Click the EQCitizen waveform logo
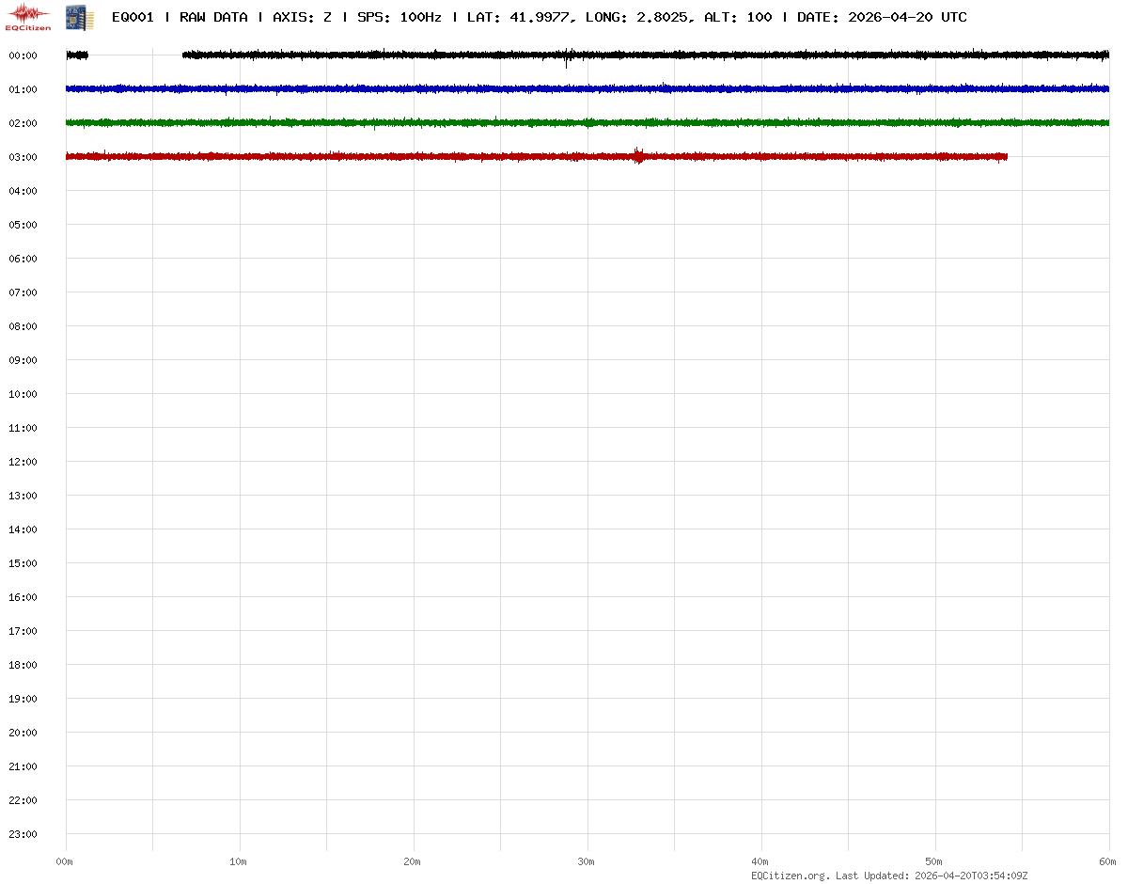Image resolution: width=1128 pixels, height=884 pixels. pos(28,16)
